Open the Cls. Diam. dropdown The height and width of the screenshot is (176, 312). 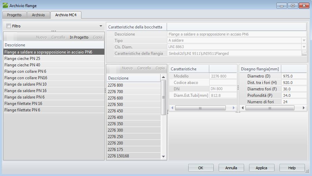click(304, 47)
